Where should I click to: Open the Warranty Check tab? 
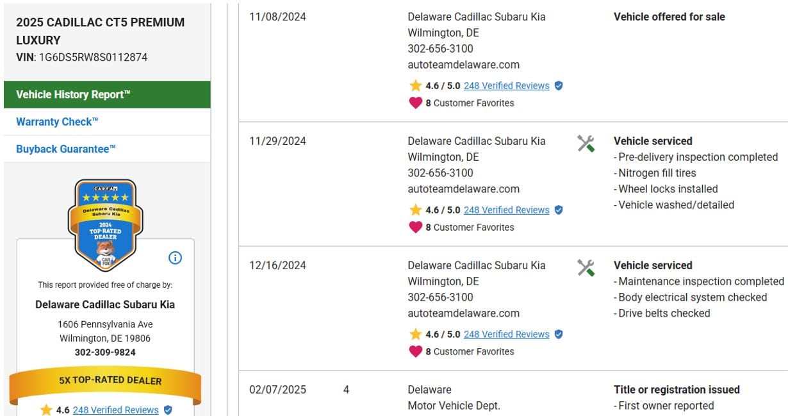pyautogui.click(x=58, y=122)
